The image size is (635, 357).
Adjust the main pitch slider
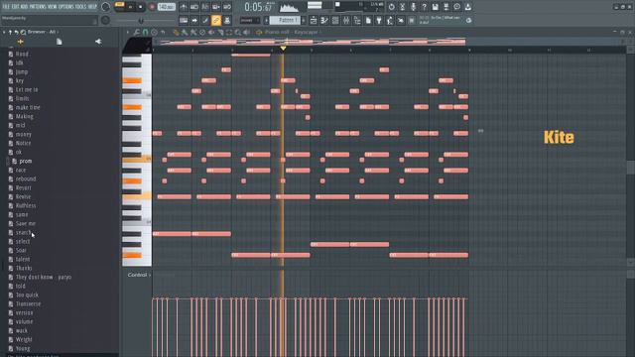pos(141,20)
